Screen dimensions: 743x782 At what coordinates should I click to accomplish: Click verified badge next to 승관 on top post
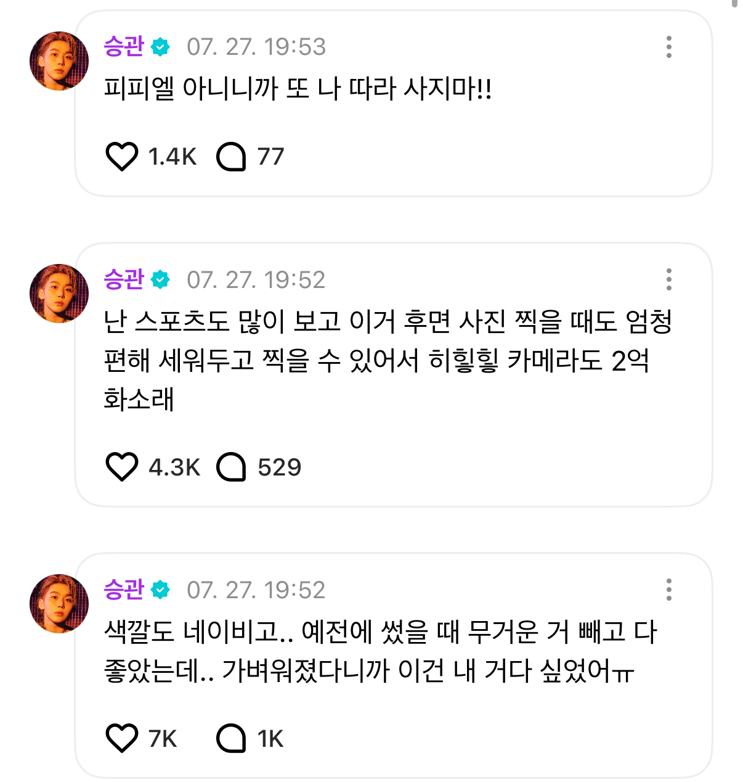click(x=160, y=47)
